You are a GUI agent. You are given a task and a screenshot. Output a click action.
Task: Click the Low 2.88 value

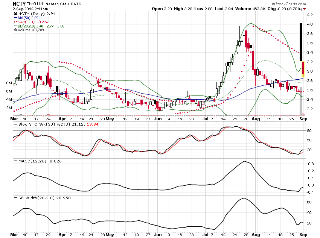(x=203, y=9)
